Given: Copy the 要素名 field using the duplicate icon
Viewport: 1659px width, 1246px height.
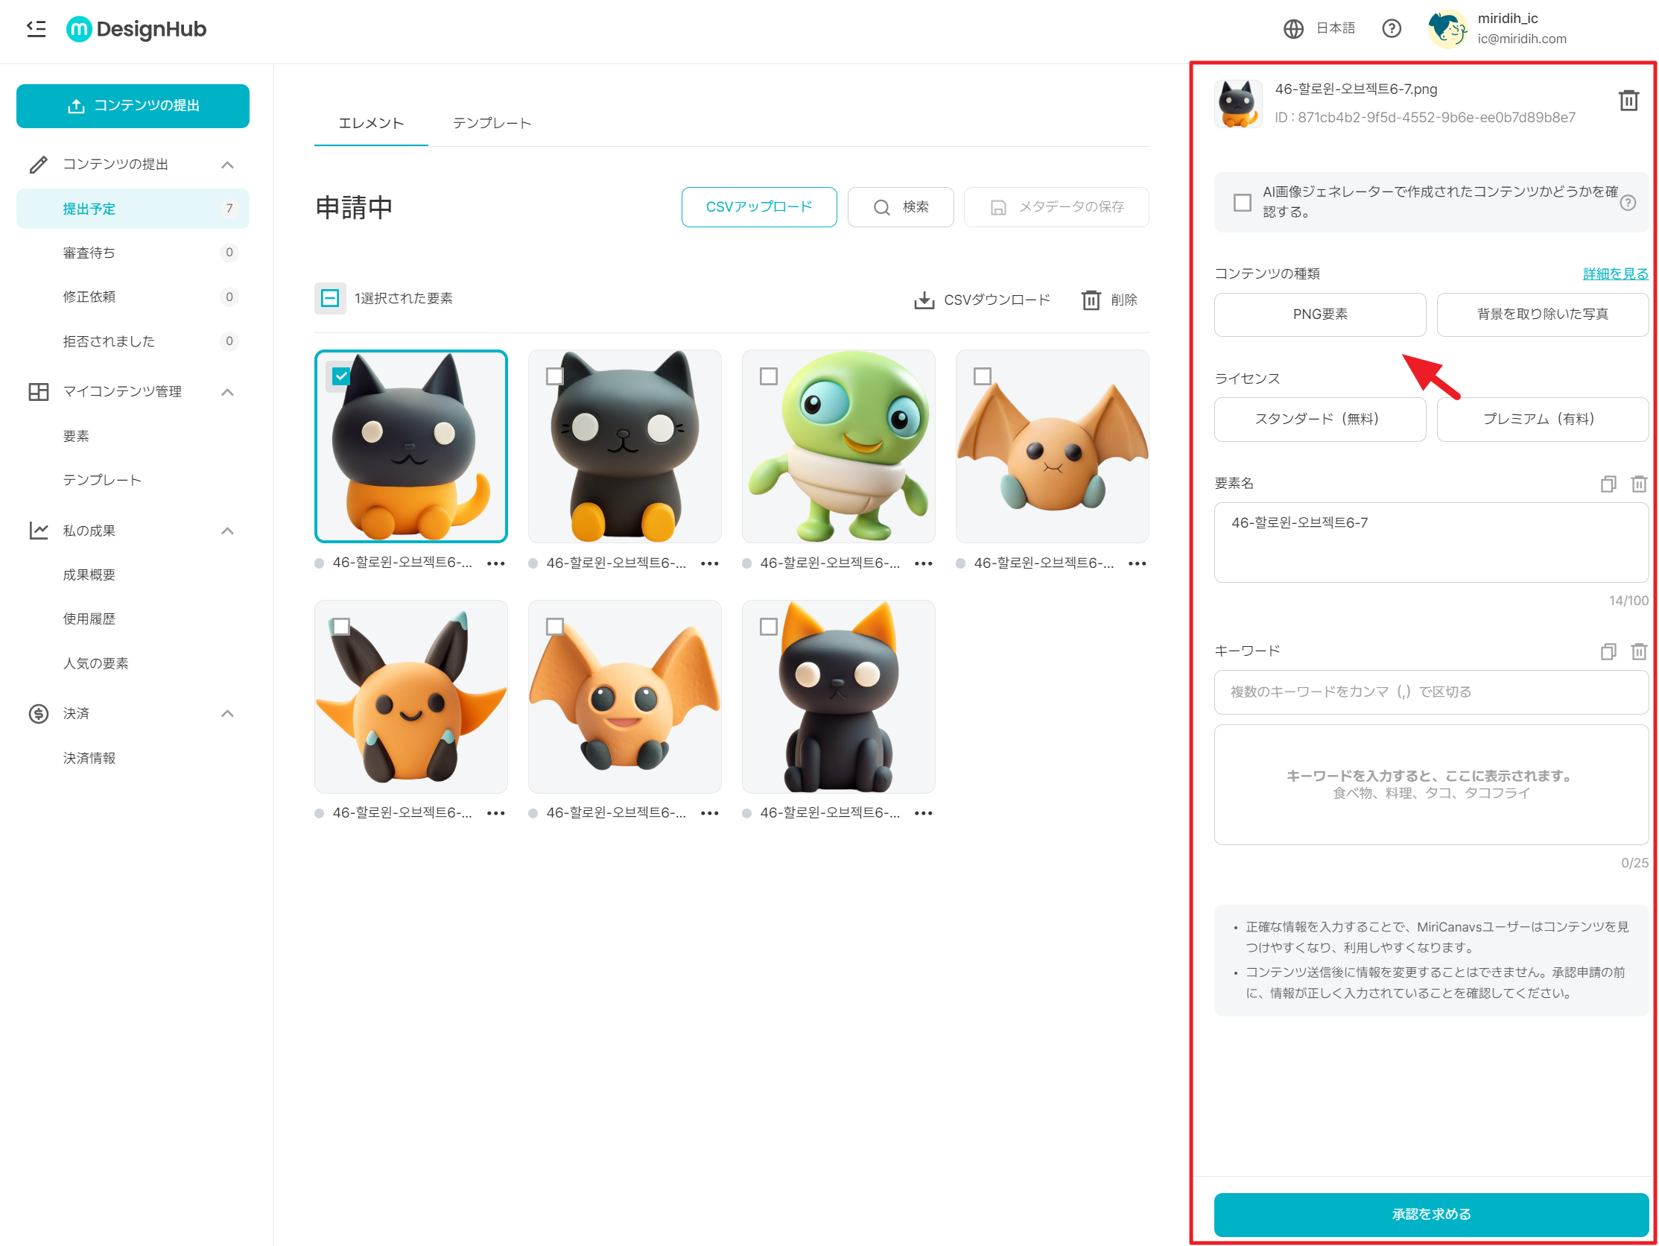Looking at the screenshot, I should pos(1608,484).
